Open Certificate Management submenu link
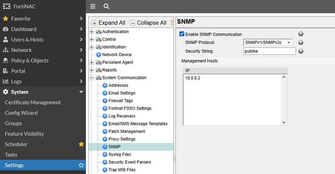This screenshot has width=335, height=174. (x=33, y=102)
